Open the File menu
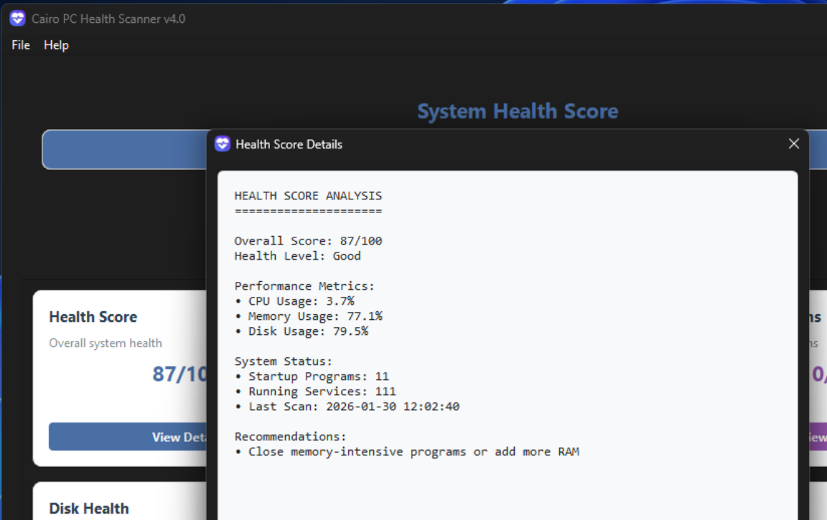This screenshot has height=520, width=827. (20, 44)
